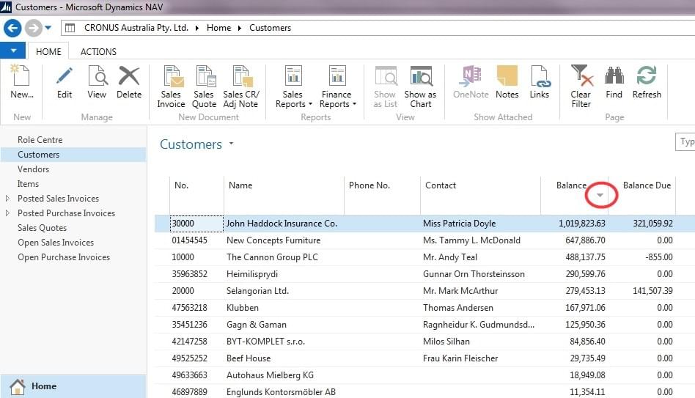The height and width of the screenshot is (398, 695).
Task: Click the Balance column sort arrow
Action: [600, 195]
